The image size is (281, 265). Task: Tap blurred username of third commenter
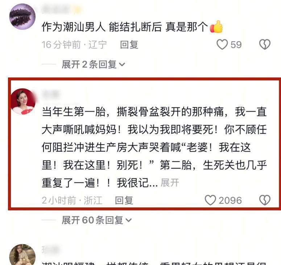(50, 250)
